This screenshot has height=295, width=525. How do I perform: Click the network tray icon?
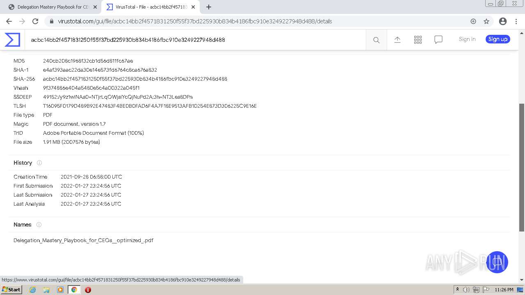[x=476, y=290]
